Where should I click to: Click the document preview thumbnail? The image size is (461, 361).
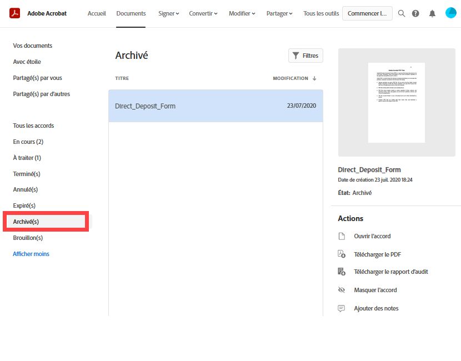point(397,103)
